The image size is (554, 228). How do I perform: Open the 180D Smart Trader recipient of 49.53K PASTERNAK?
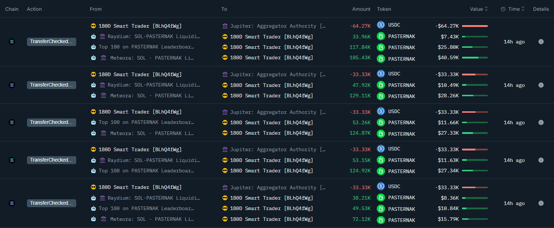click(271, 208)
